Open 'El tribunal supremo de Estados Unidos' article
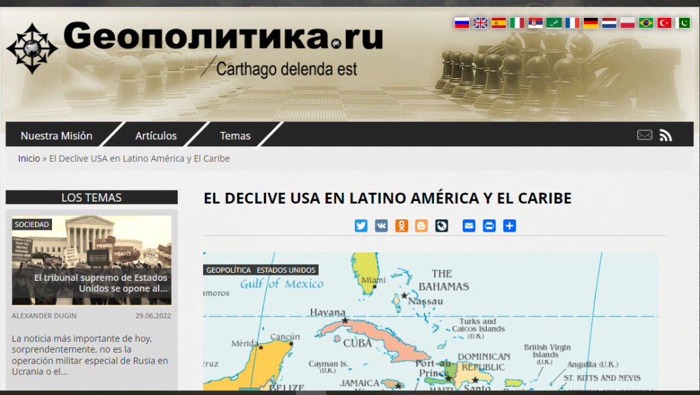The width and height of the screenshot is (700, 395). click(x=100, y=283)
